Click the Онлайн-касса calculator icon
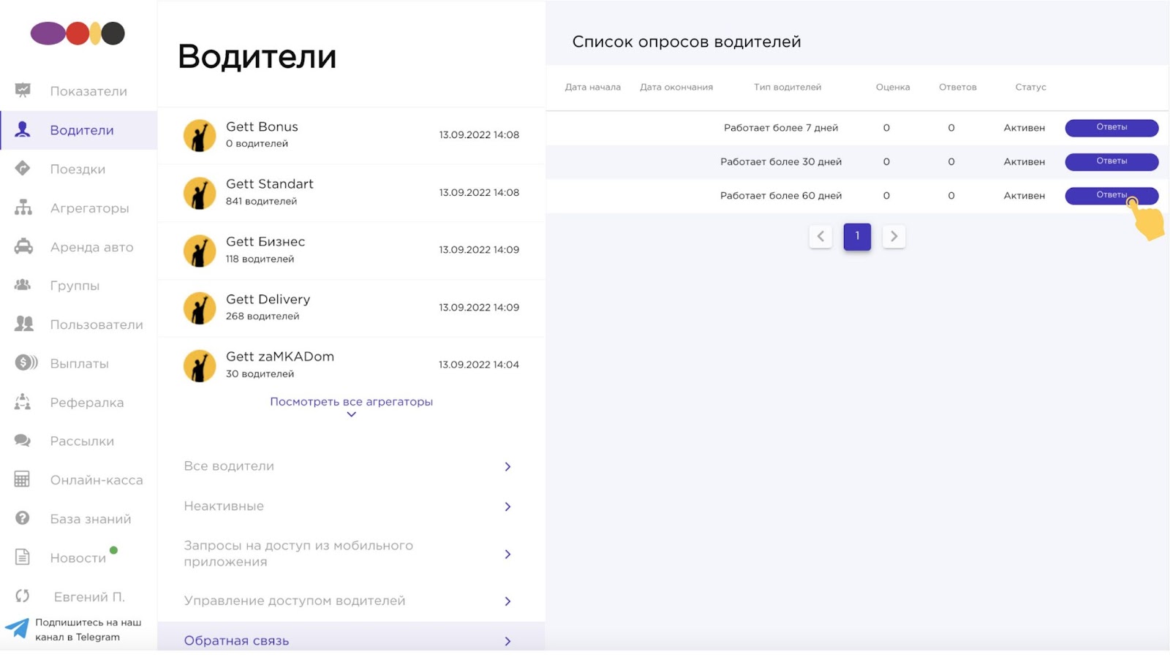 click(x=23, y=479)
